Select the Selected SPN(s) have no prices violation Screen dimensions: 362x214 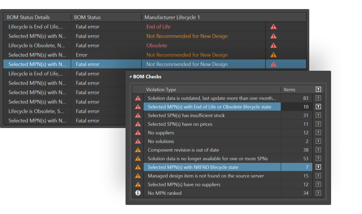click(x=180, y=124)
